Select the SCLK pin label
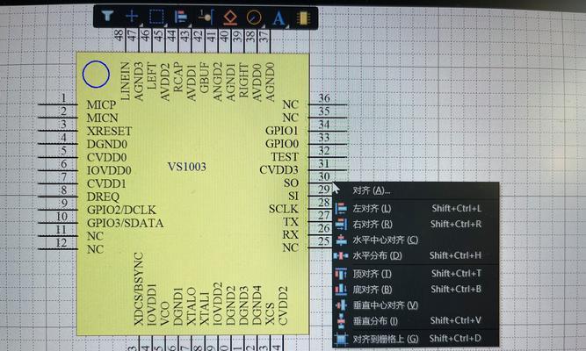Image resolution: width=586 pixels, height=351 pixels. (284, 209)
